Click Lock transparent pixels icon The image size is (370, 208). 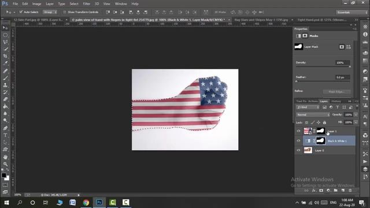coord(306,122)
